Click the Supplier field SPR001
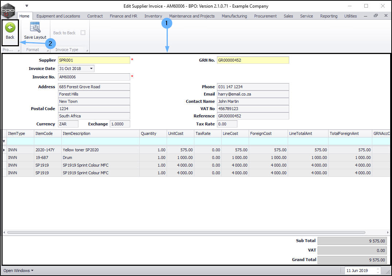Viewport: 392px width, 276px height. (x=94, y=60)
